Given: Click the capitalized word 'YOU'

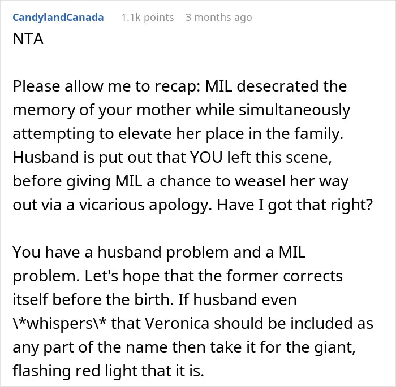Looking at the screenshot, I should [206, 157].
